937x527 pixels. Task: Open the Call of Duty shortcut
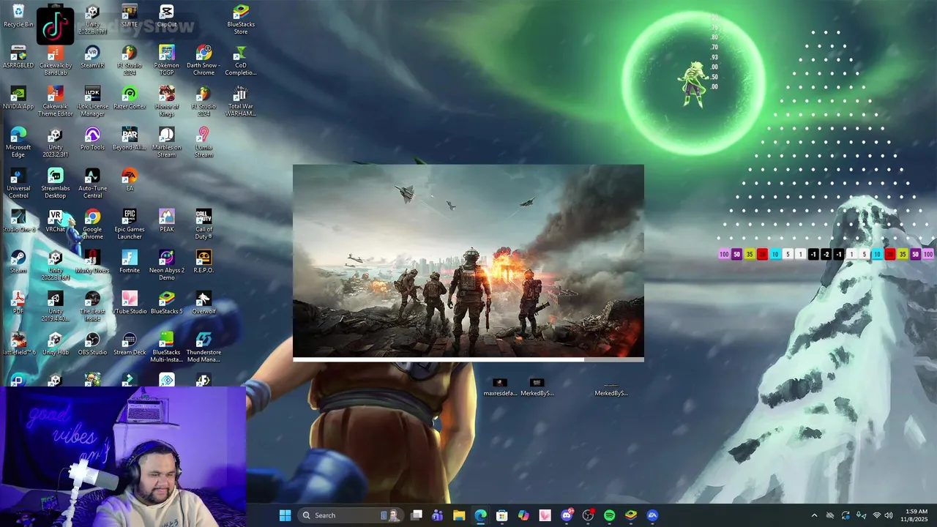point(204,225)
